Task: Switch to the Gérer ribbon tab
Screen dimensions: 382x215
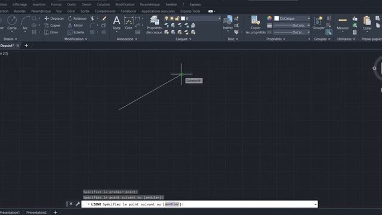Action: pyautogui.click(x=71, y=11)
